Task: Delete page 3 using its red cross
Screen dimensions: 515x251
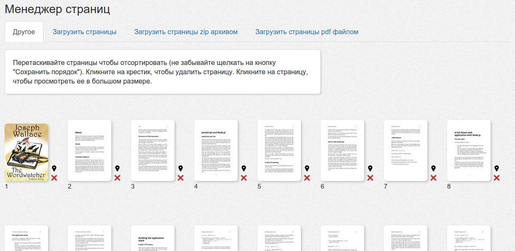Action: 180,178
